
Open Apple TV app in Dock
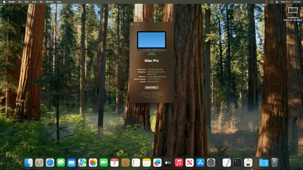(168, 163)
